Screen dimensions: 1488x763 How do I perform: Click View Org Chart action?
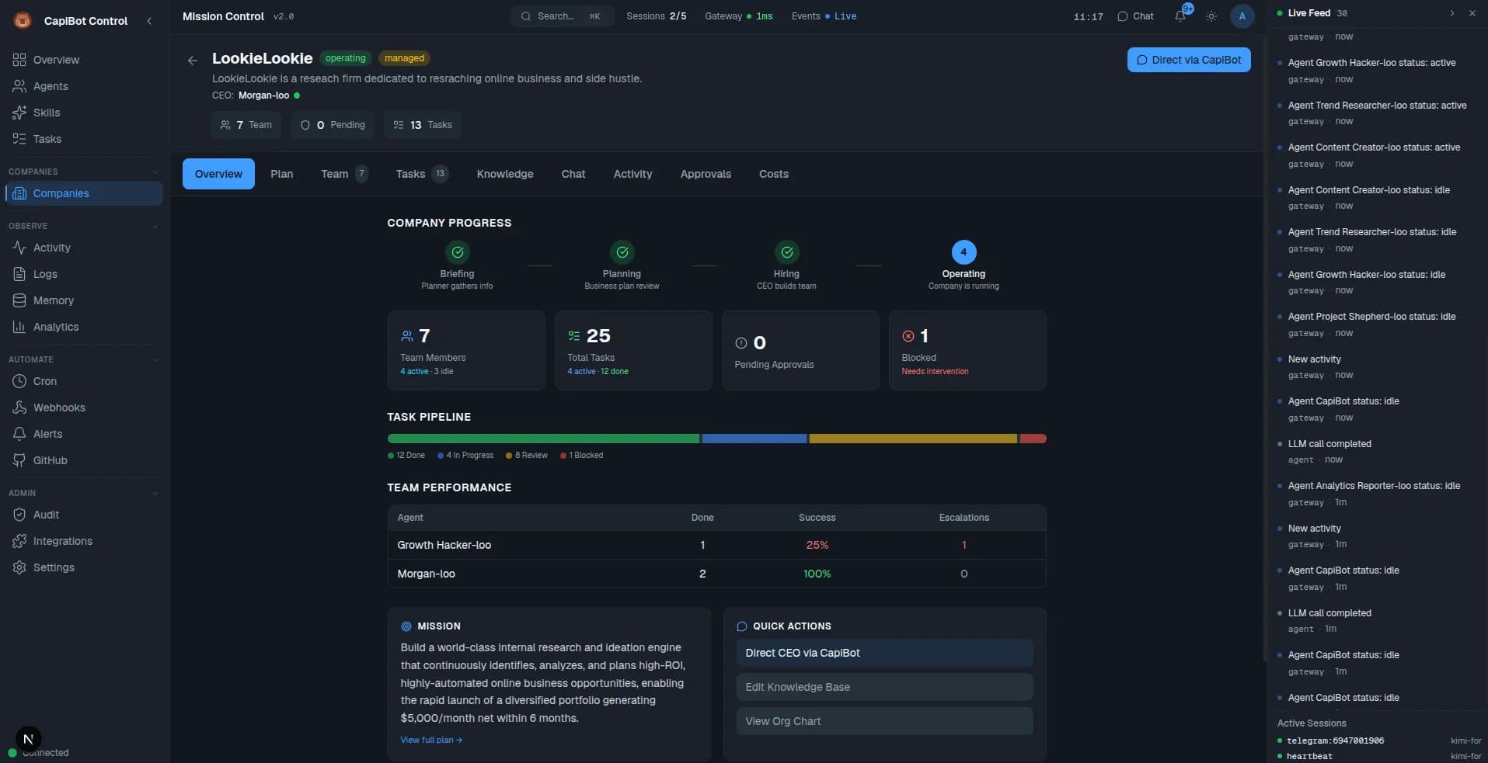click(x=884, y=721)
